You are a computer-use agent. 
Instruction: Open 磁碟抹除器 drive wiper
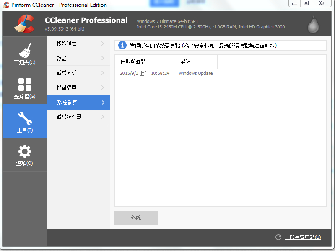[x=78, y=117]
